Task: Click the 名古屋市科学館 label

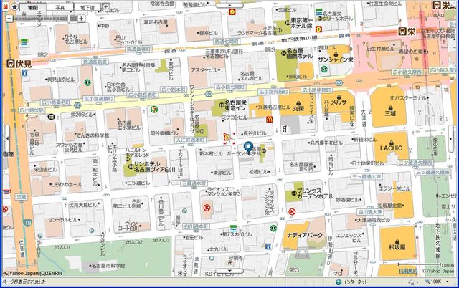Action: click(108, 266)
